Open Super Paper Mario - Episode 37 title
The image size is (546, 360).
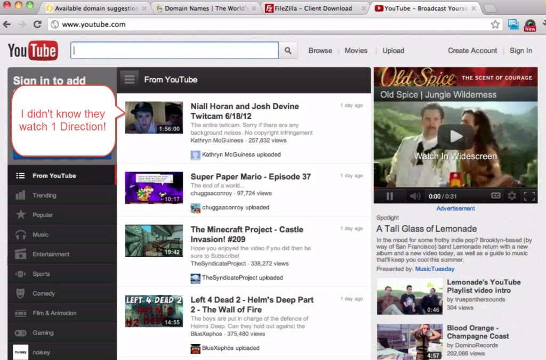pyautogui.click(x=251, y=177)
